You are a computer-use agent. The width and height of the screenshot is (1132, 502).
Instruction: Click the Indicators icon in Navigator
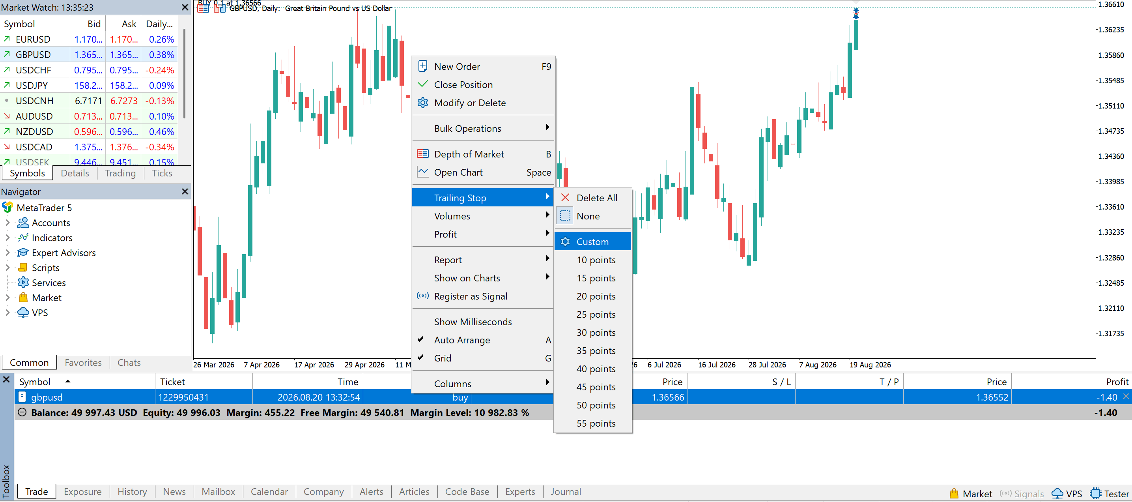[x=23, y=237]
